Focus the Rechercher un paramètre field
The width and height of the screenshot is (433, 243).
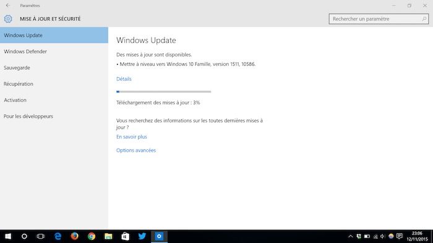coord(379,19)
